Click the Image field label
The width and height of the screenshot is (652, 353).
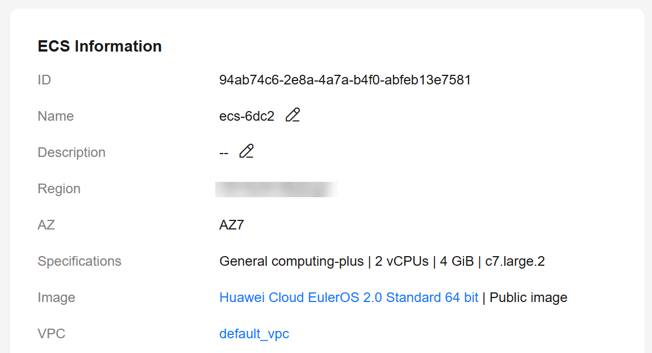[56, 297]
